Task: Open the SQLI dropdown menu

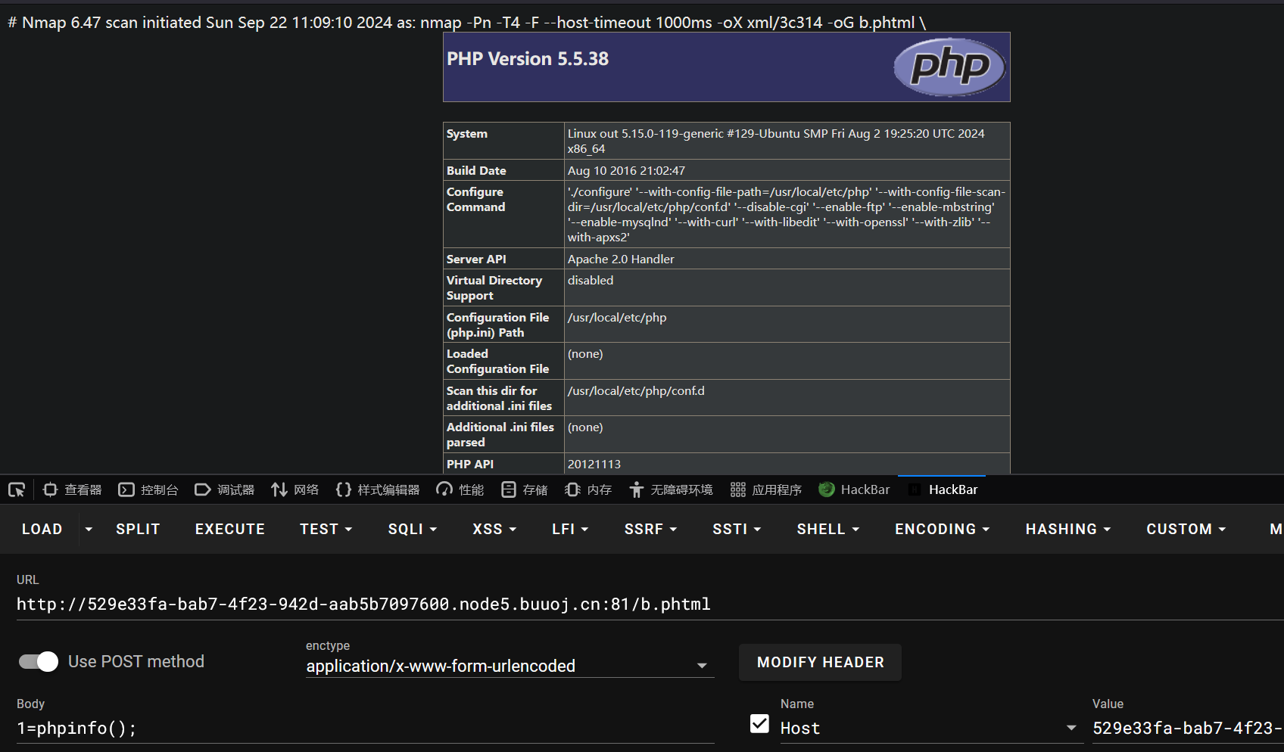Action: (x=413, y=529)
